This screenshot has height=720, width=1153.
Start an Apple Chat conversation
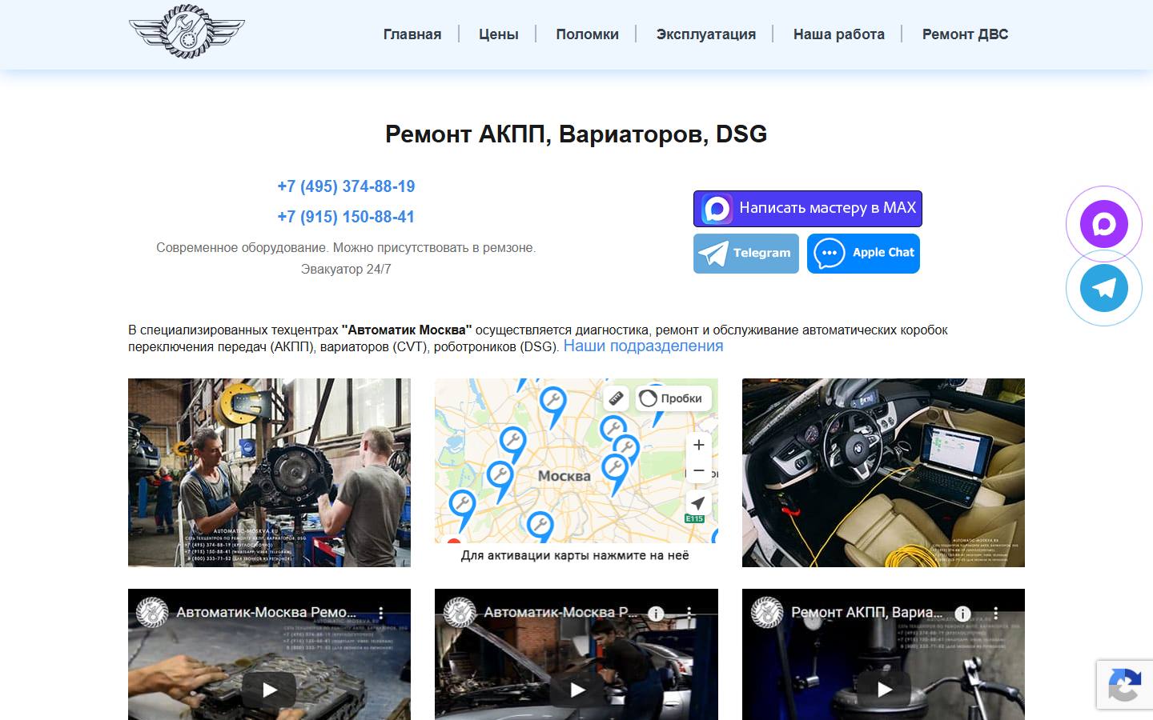(x=863, y=254)
